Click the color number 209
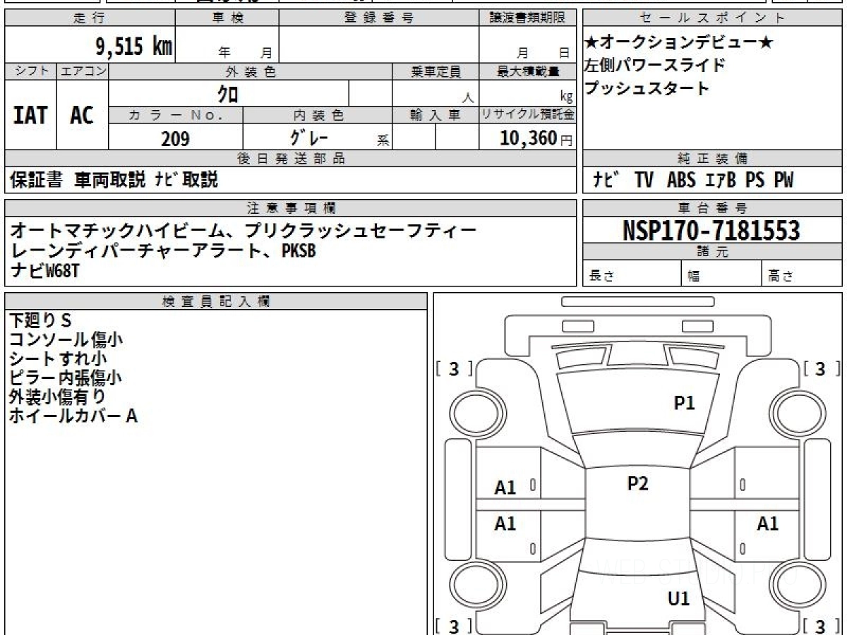Screen dimensions: 847x635 point(176,138)
